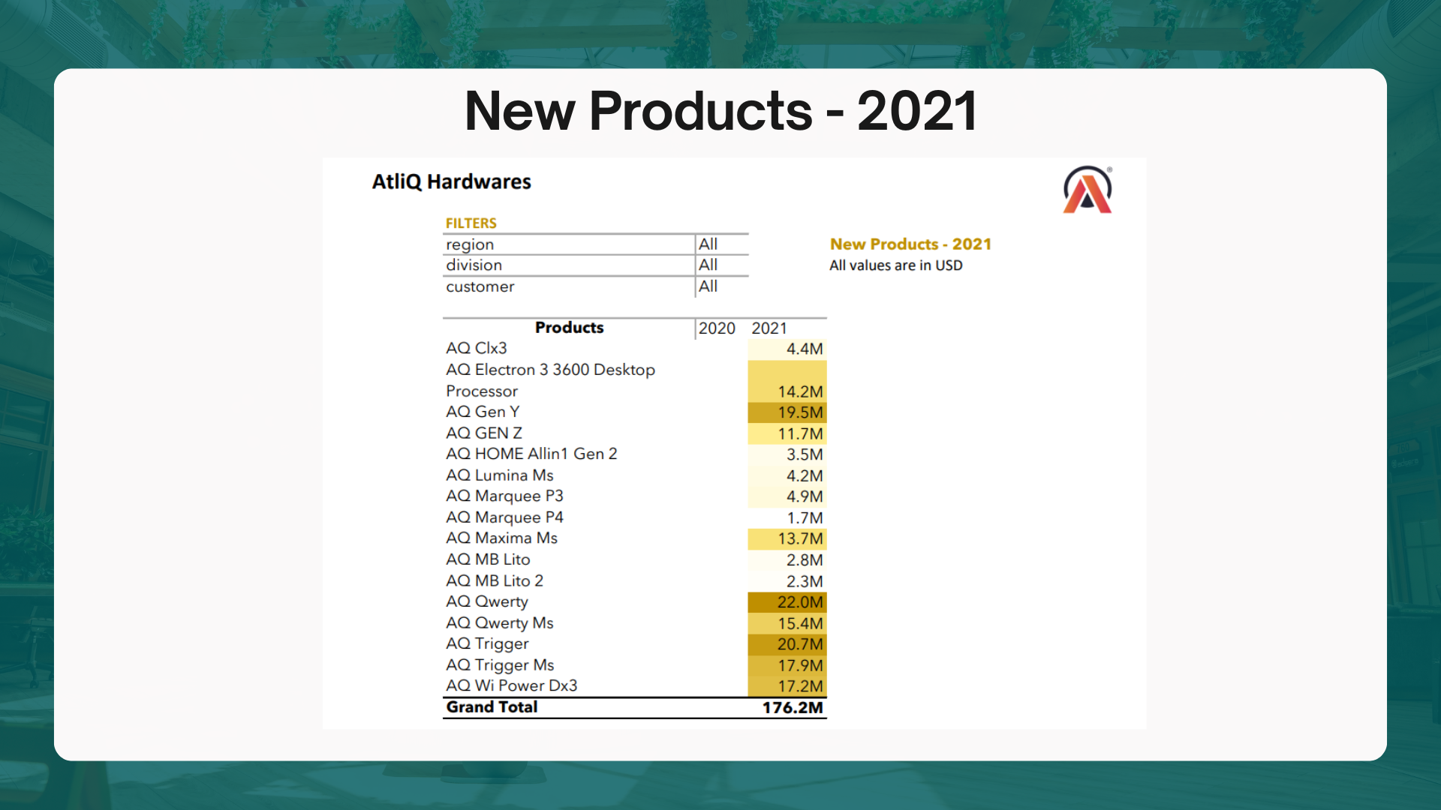Select the region filter All value
Screen dimensions: 1441x810
(708, 244)
